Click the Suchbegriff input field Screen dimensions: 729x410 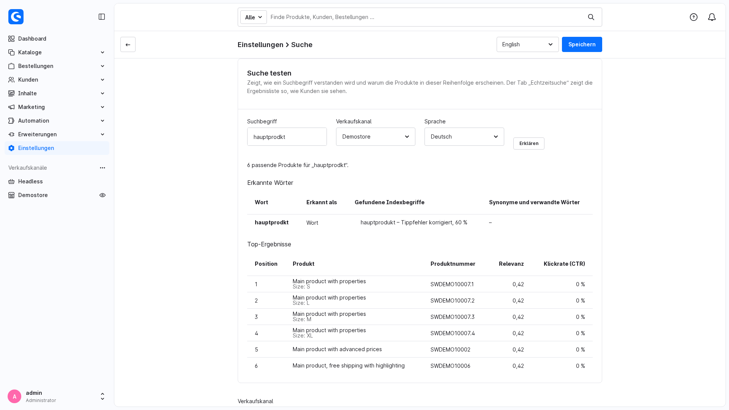coord(287,137)
